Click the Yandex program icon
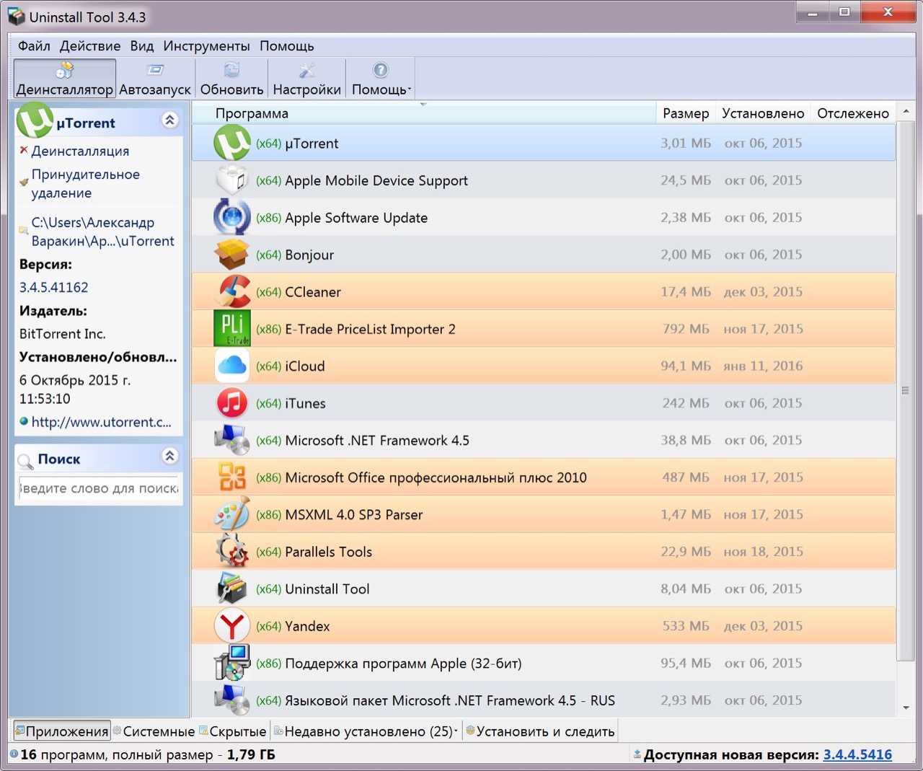Screen dimensions: 923x771 232,626
